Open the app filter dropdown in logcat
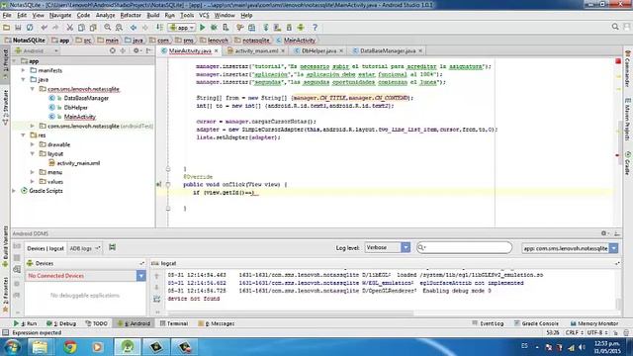This screenshot has width=633, height=356. (570, 248)
